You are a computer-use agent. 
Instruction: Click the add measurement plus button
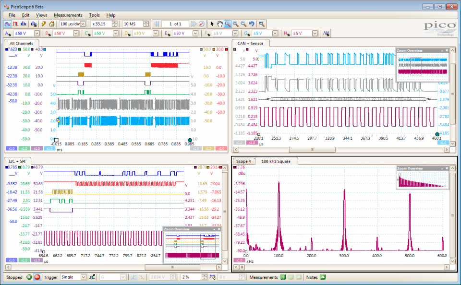(283, 277)
